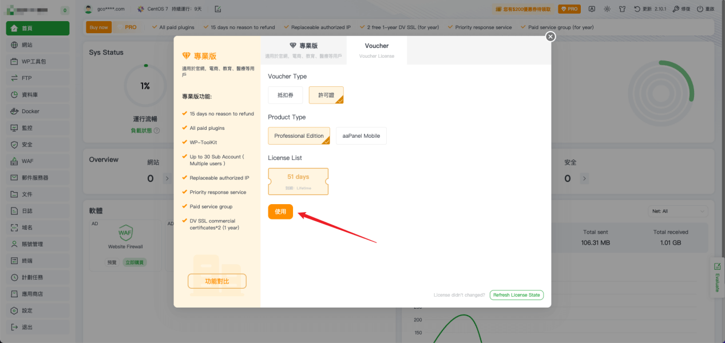The image size is (725, 343).
Task: Click the 重啟 power restart icon
Action: pyautogui.click(x=700, y=9)
